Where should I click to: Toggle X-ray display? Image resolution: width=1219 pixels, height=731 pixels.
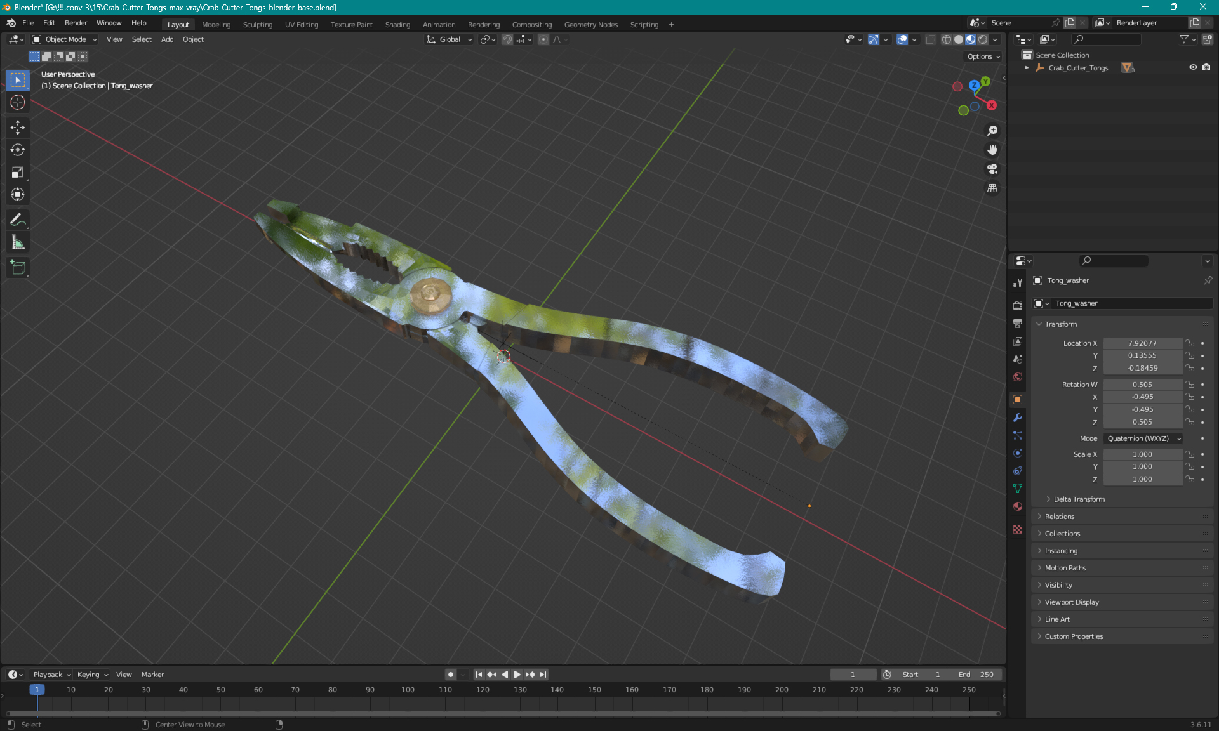930,39
